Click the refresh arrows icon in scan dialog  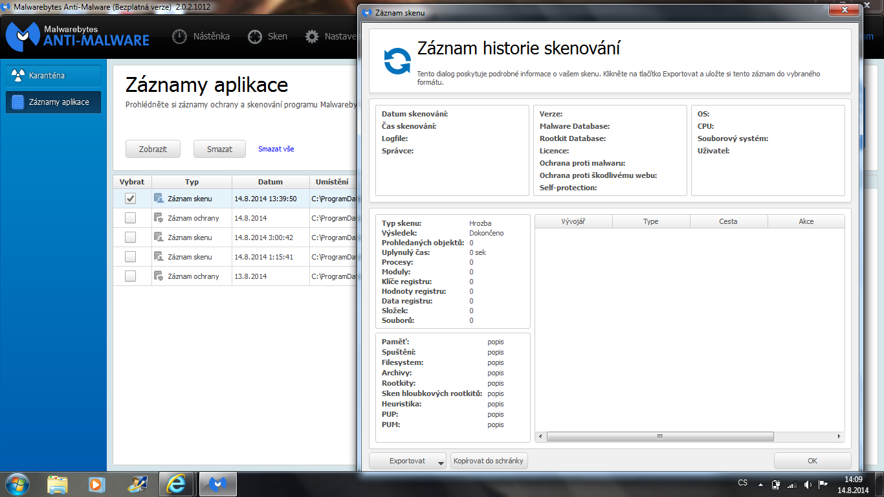pyautogui.click(x=397, y=61)
